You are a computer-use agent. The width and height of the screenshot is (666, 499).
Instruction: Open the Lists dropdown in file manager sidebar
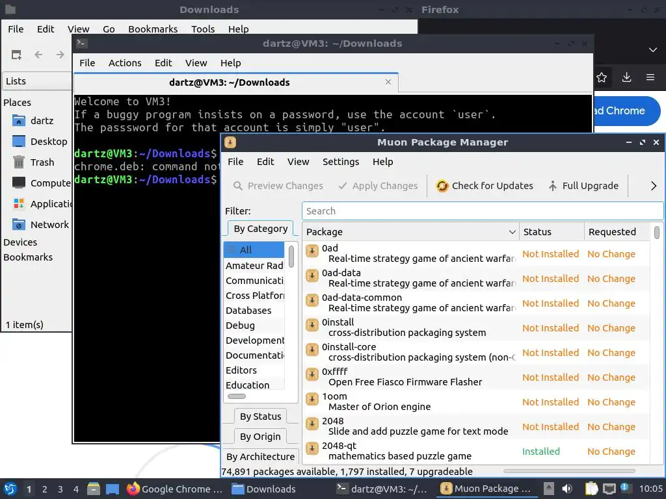point(37,81)
